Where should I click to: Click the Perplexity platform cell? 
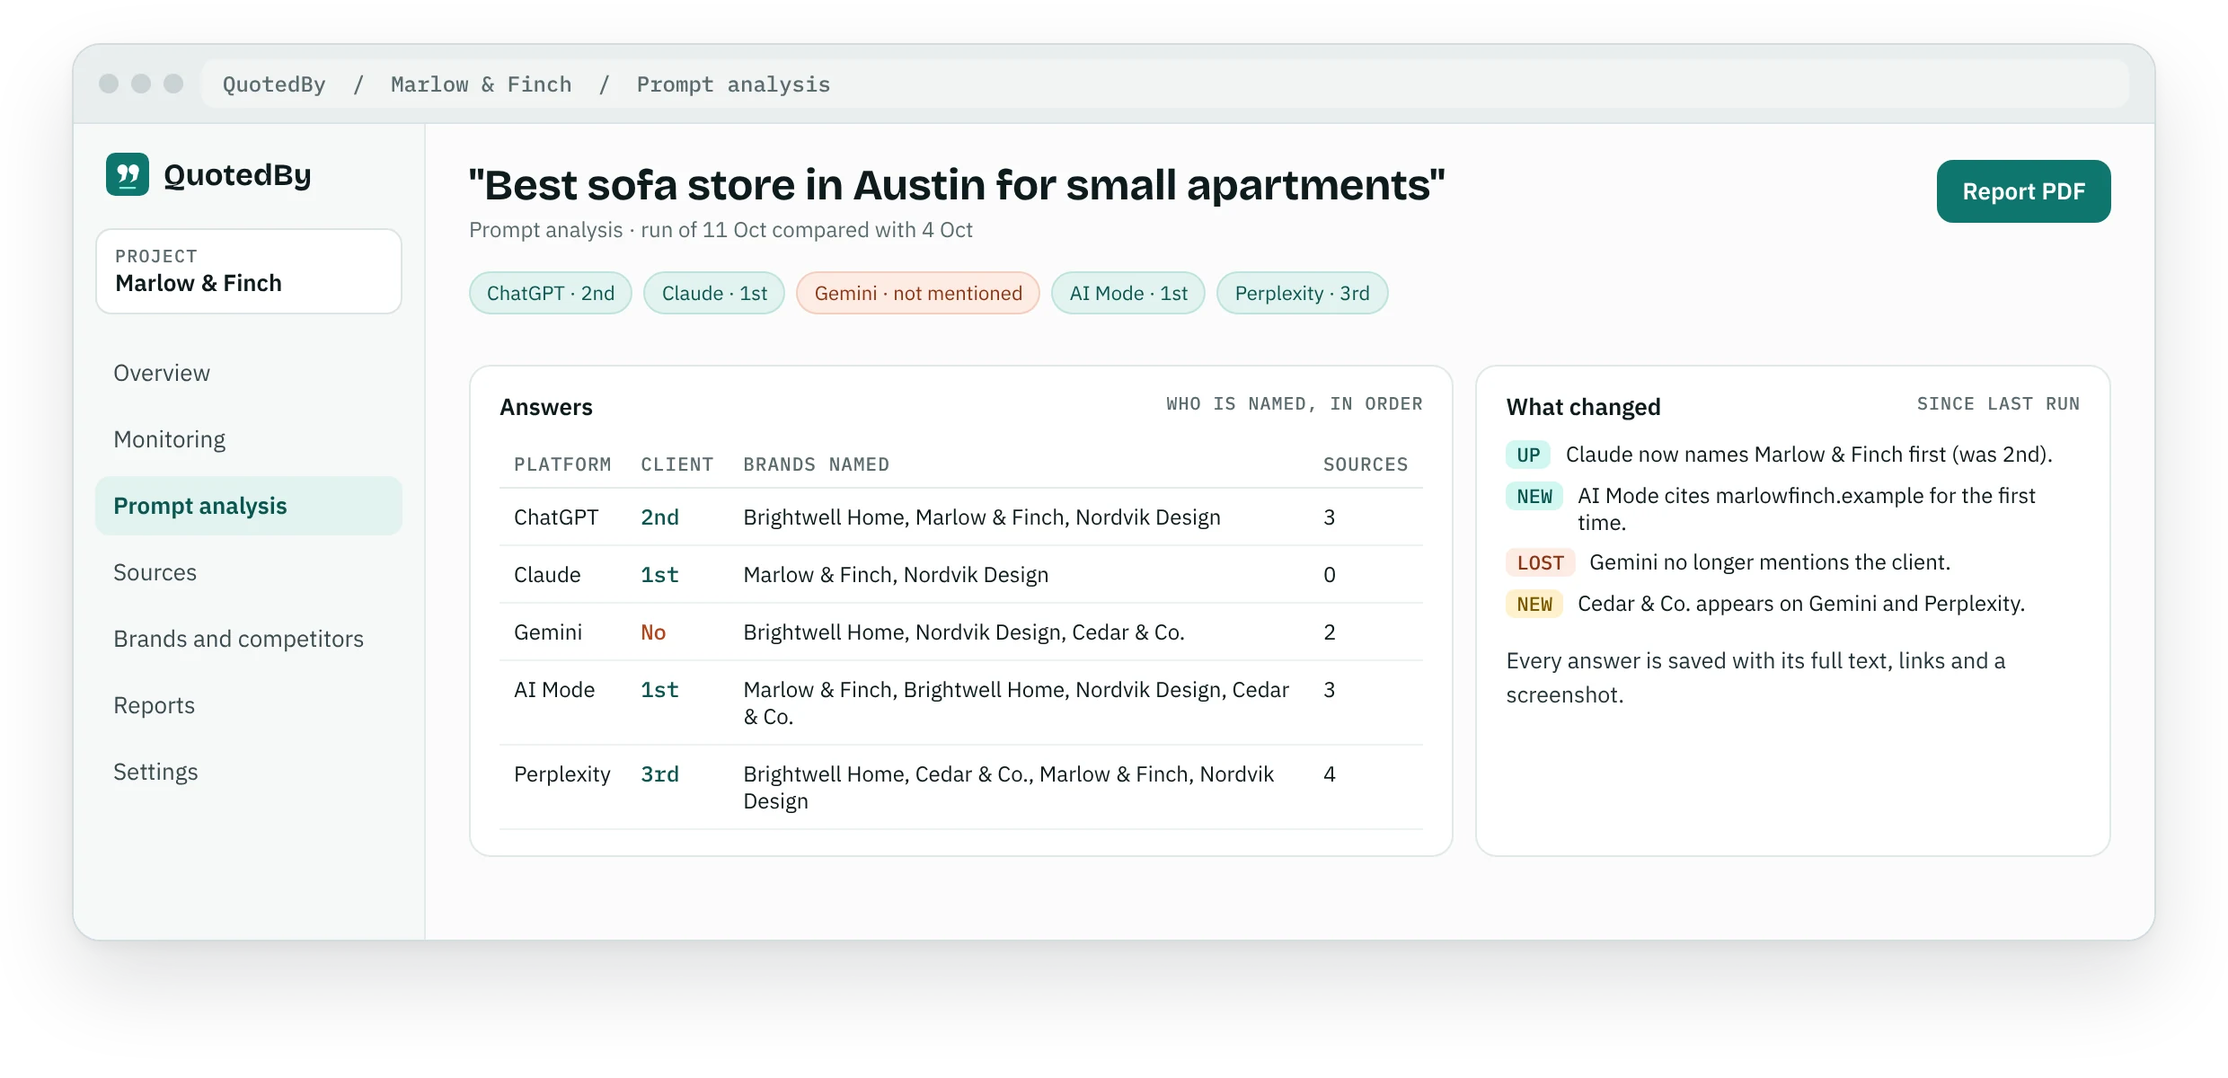click(x=562, y=774)
